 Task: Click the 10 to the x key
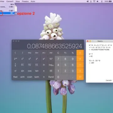51,59
